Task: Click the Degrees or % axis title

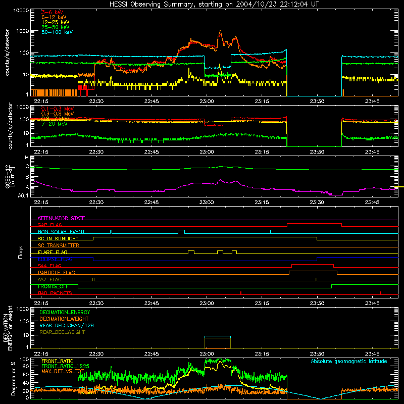Action: coord(13,378)
